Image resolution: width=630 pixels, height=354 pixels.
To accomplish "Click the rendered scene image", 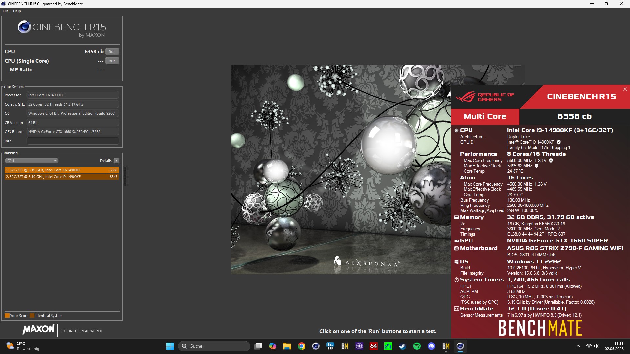I will point(341,169).
